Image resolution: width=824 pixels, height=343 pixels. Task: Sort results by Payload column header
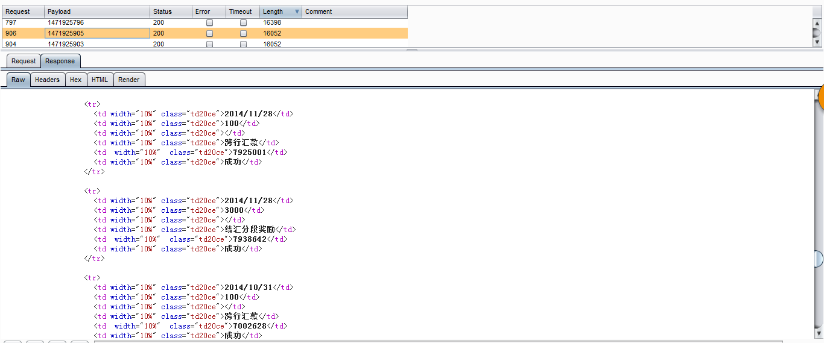pos(97,11)
